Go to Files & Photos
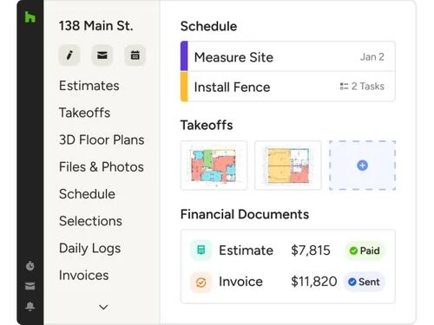The image size is (434, 325). (102, 167)
